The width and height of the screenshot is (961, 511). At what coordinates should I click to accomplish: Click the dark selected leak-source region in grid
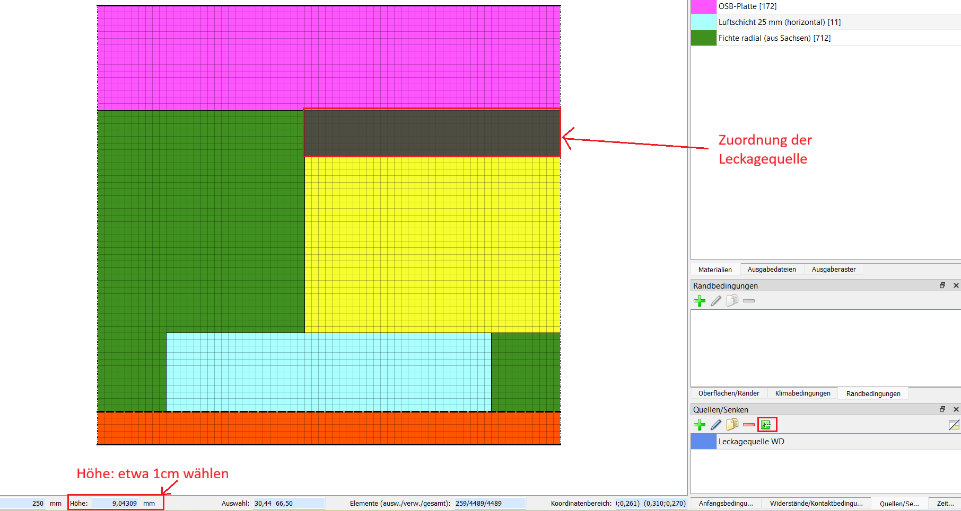pyautogui.click(x=432, y=132)
